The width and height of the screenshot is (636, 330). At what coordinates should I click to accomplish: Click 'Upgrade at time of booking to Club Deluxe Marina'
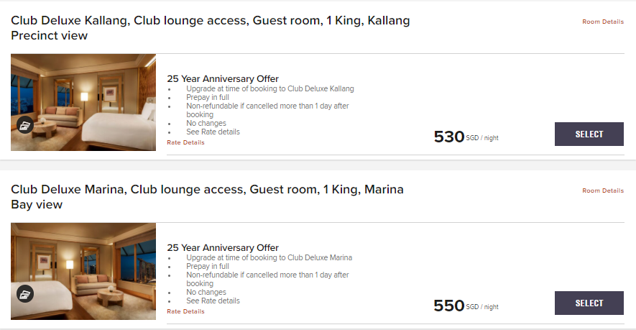coord(269,258)
